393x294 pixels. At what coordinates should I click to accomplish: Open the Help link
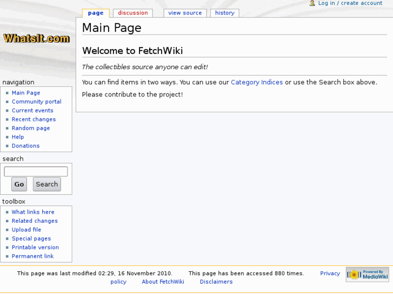pos(18,137)
